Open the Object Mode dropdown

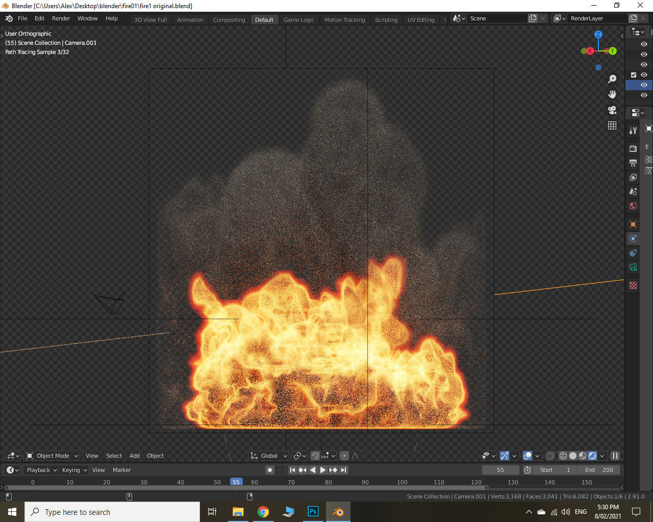point(52,456)
